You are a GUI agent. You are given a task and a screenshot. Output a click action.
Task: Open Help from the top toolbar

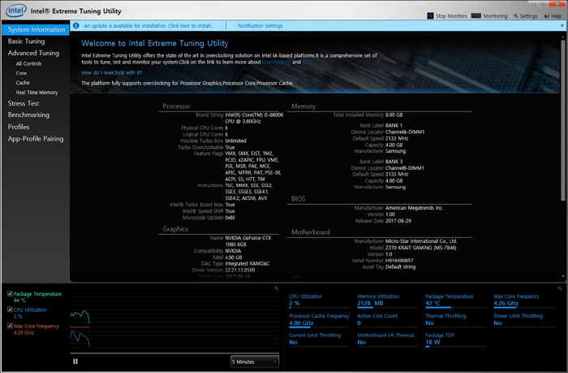point(553,16)
